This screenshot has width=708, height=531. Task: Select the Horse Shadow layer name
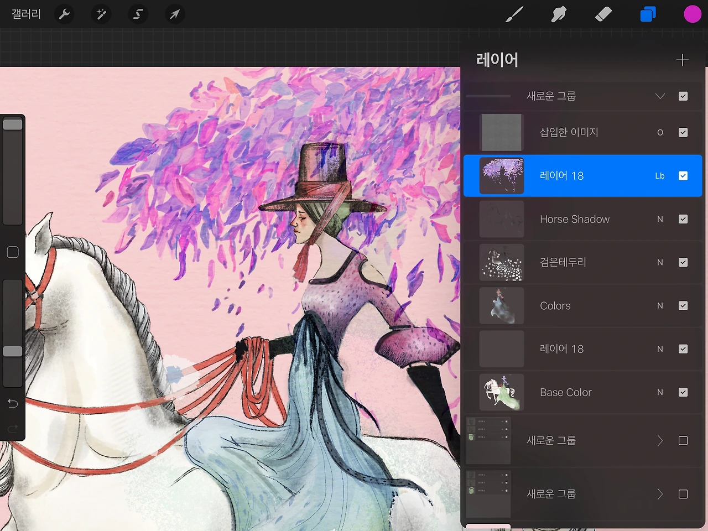pos(575,219)
